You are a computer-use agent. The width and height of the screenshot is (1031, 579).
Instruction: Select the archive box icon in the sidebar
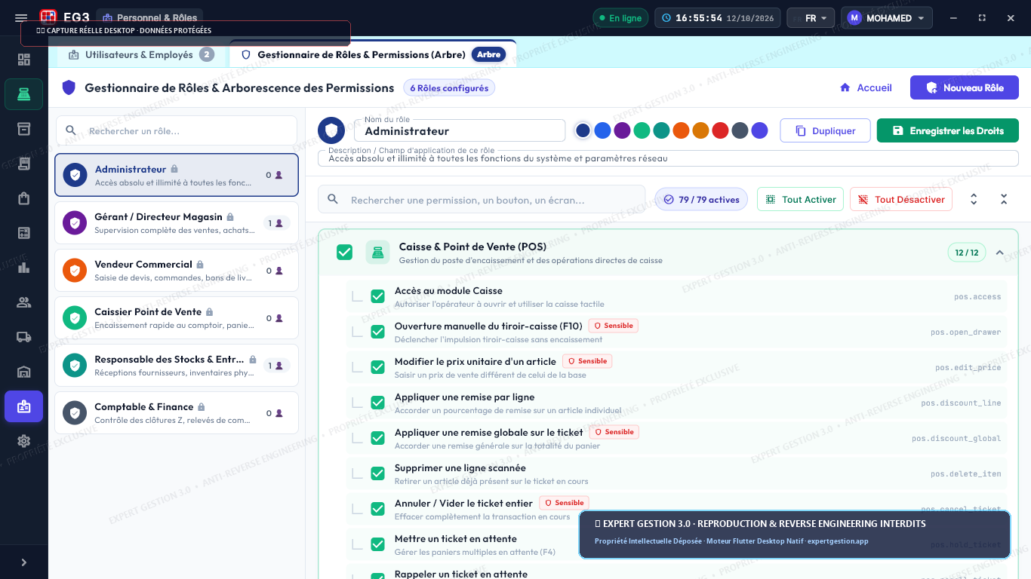[24, 129]
